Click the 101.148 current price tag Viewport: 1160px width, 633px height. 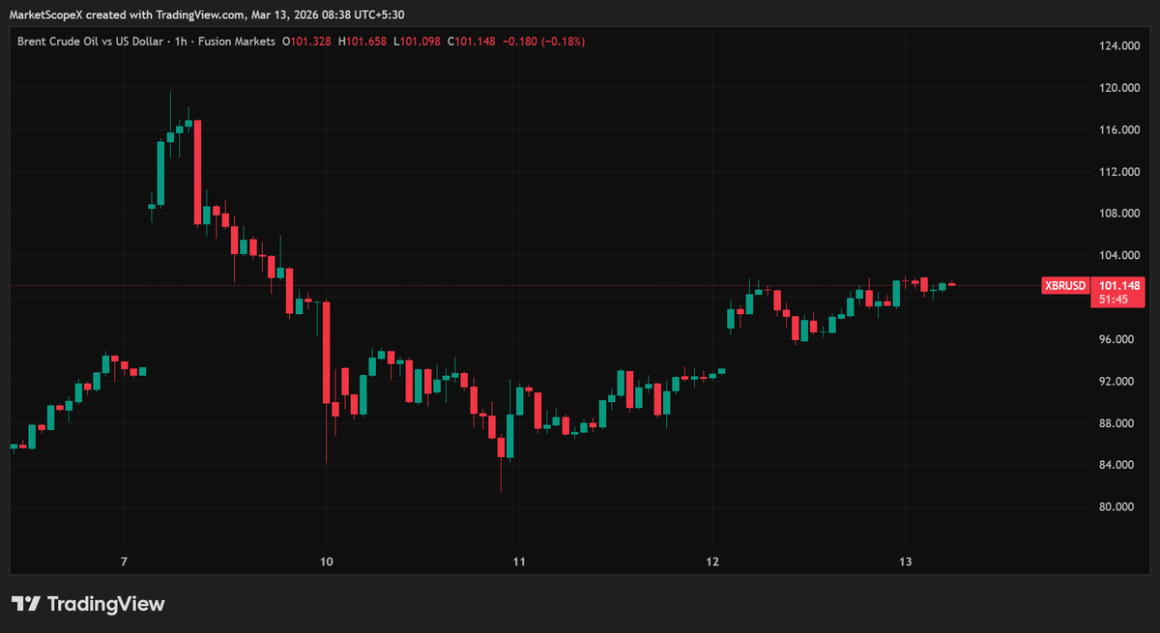tap(1121, 286)
